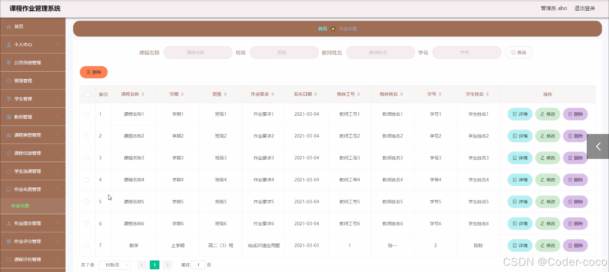609x272 pixels.
Task: Click the 班级 search input field
Action: click(x=284, y=53)
